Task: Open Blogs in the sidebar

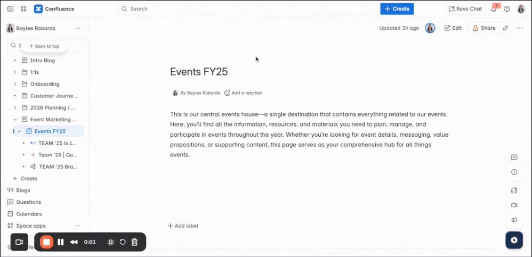Action: 23,190
